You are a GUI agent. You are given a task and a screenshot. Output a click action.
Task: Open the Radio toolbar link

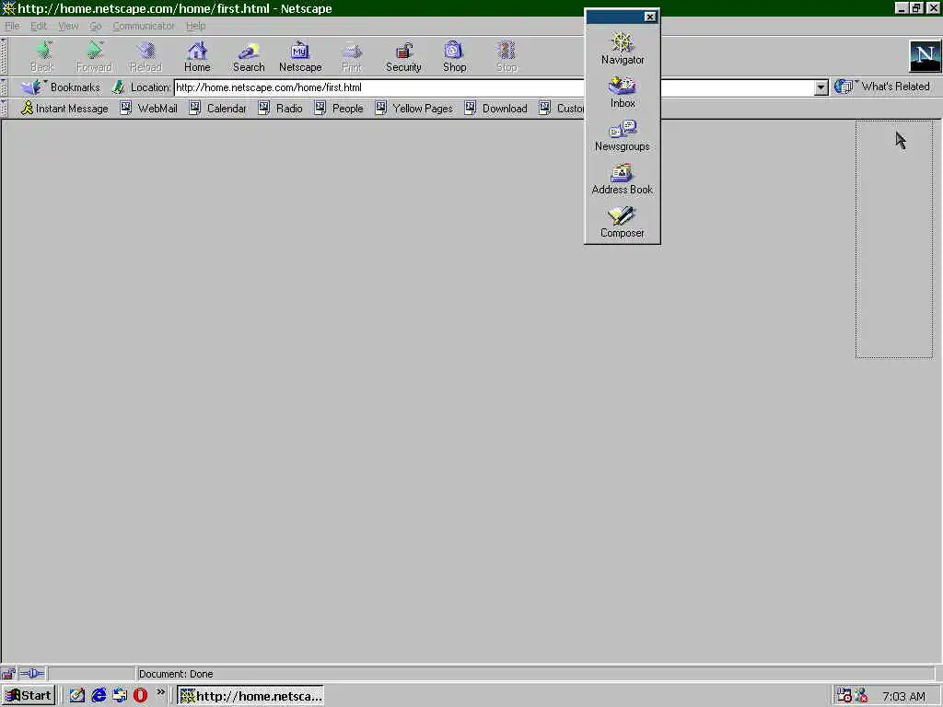point(280,109)
